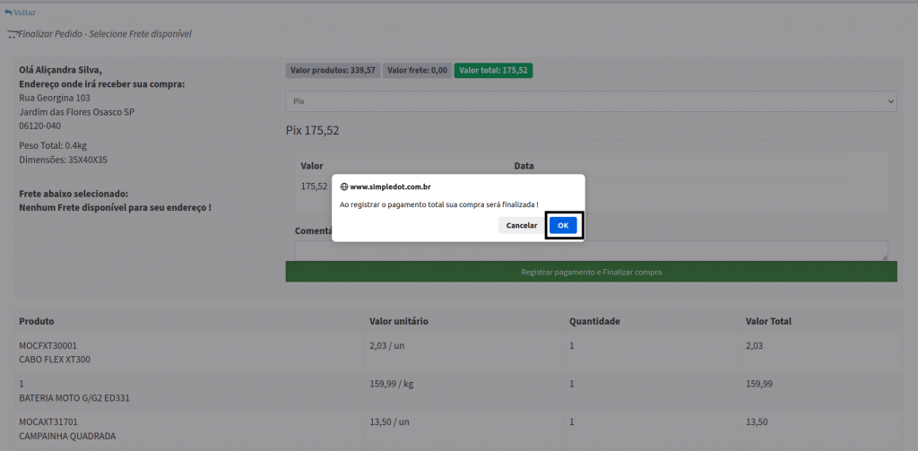Click the globe icon in the dialog
Image resolution: width=918 pixels, height=451 pixels.
(344, 187)
